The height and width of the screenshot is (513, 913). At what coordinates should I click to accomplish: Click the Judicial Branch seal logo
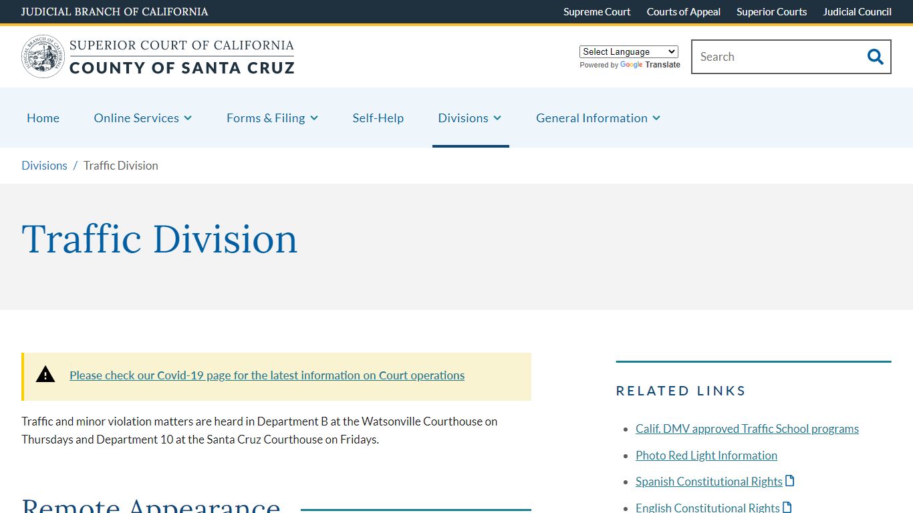[43, 57]
